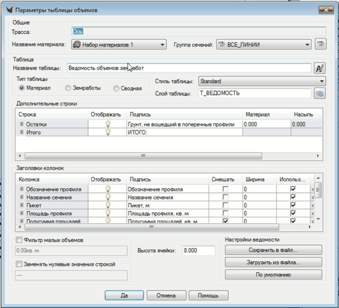Click the Заголовки колонок horizontal scrollbar

point(151,227)
